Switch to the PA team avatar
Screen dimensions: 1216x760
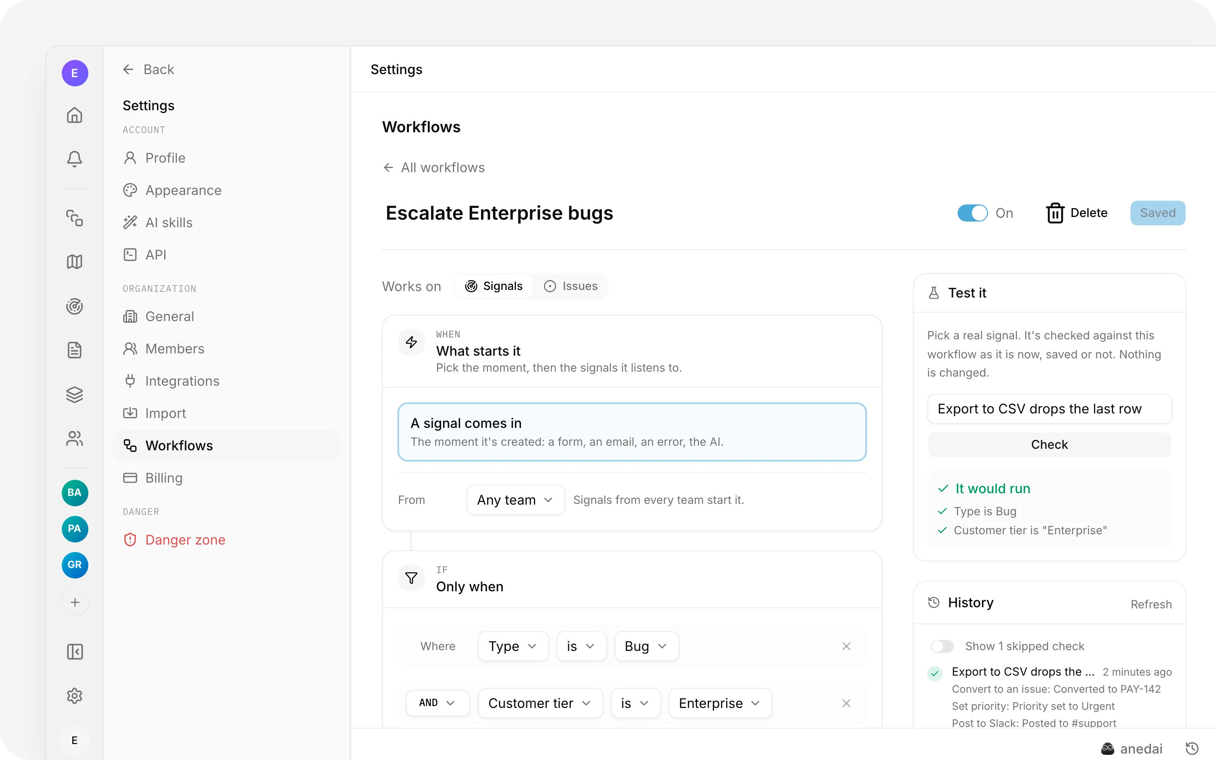tap(75, 529)
